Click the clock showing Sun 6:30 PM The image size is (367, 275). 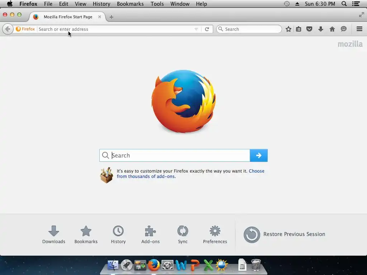click(x=320, y=4)
